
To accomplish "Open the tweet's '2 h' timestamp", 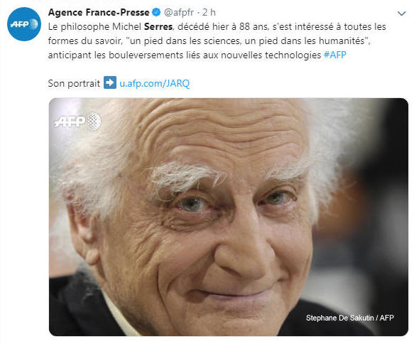I will 209,12.
